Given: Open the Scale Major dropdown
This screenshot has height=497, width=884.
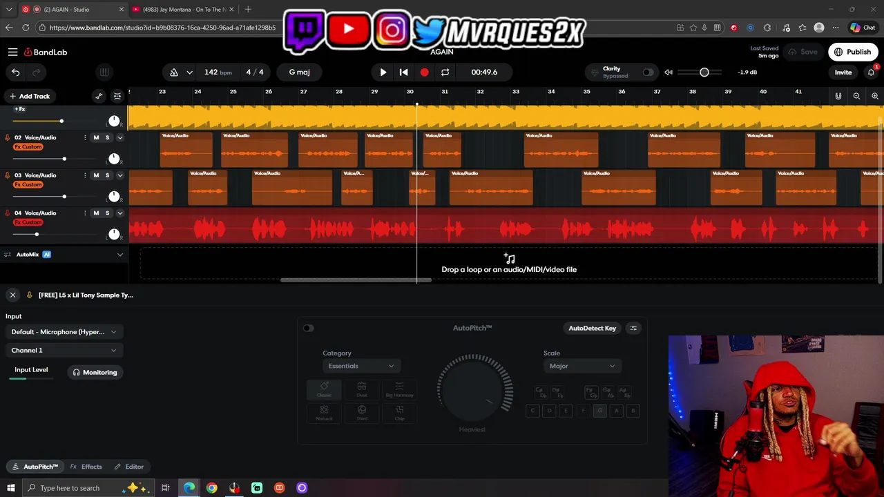Looking at the screenshot, I should coord(582,366).
